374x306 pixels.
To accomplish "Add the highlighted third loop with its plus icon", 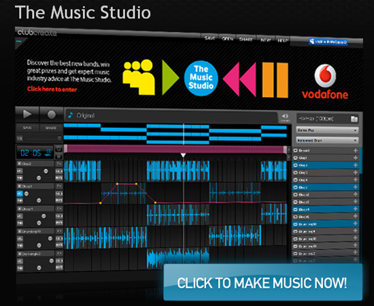I will pyautogui.click(x=356, y=165).
